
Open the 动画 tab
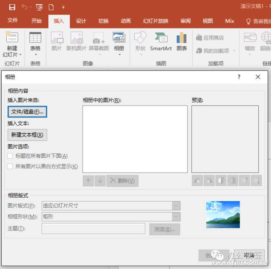point(126,21)
